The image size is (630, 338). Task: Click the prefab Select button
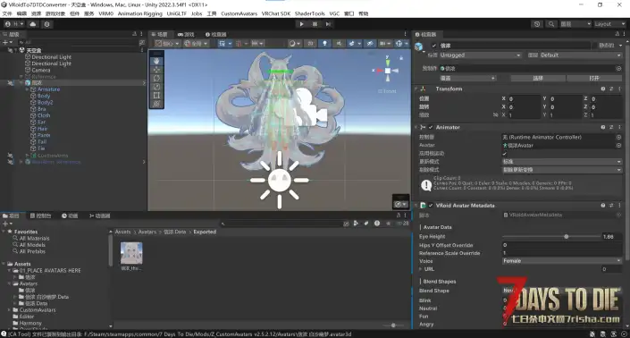[538, 78]
